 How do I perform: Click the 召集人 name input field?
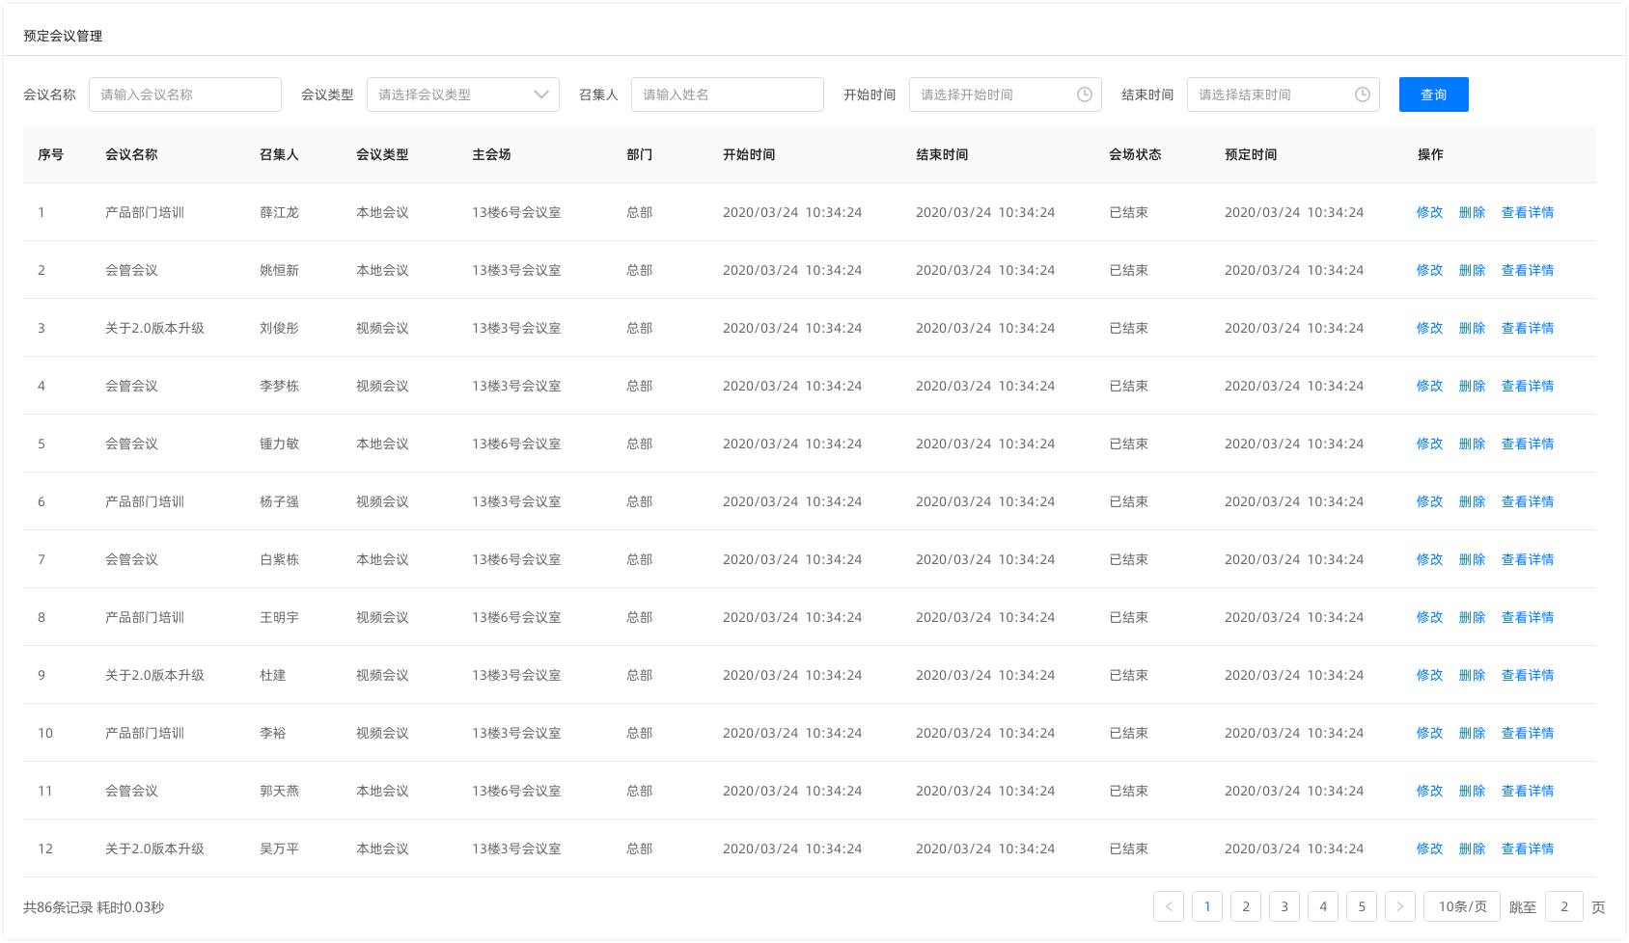point(727,94)
